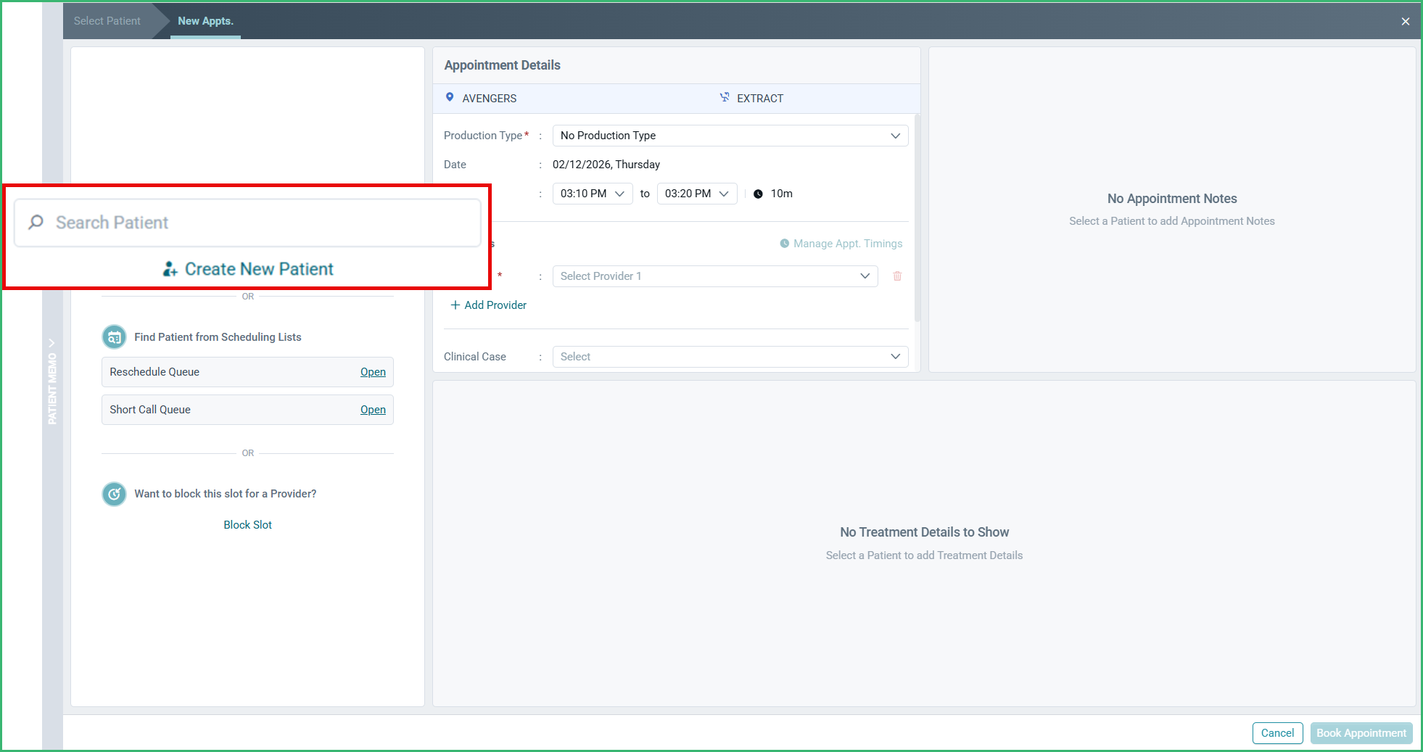The image size is (1423, 752).
Task: Click the block slot provider clock icon
Action: 114,494
